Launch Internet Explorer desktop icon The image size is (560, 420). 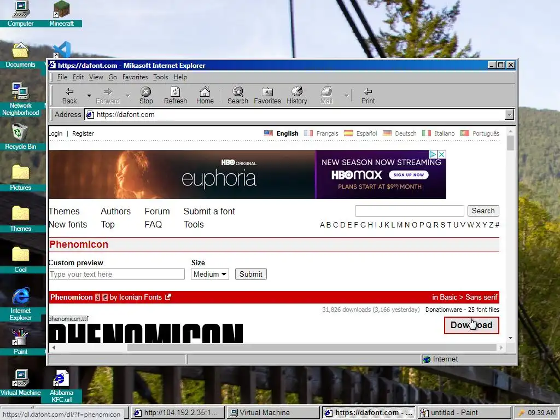point(20,304)
